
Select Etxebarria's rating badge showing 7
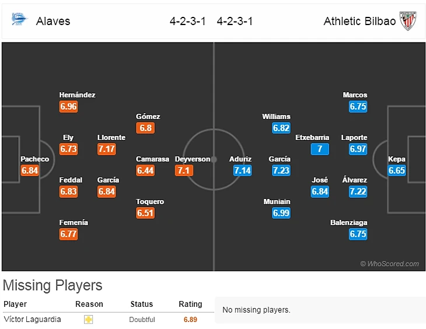coord(320,149)
